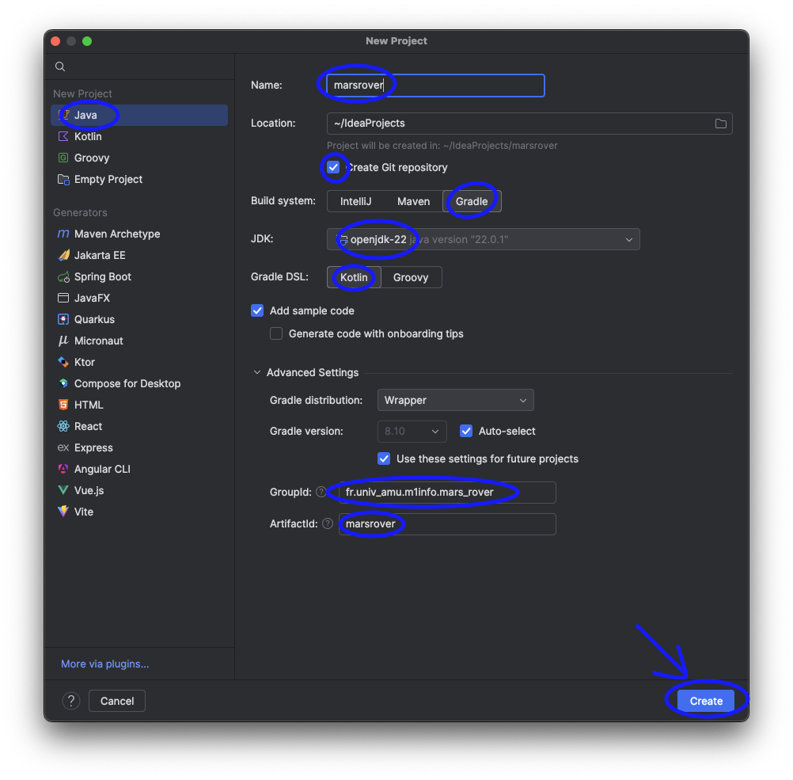Open help with the question mark button
Image resolution: width=793 pixels, height=780 pixels.
point(71,701)
